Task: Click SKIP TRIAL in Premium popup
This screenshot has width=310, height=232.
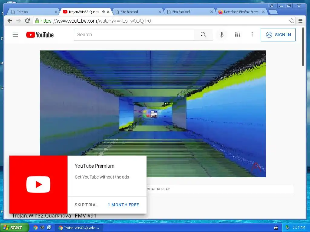Action: coord(86,205)
